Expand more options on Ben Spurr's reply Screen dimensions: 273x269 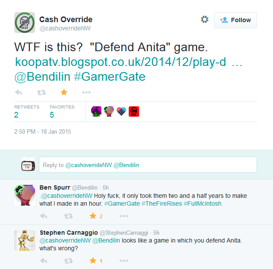click(124, 216)
